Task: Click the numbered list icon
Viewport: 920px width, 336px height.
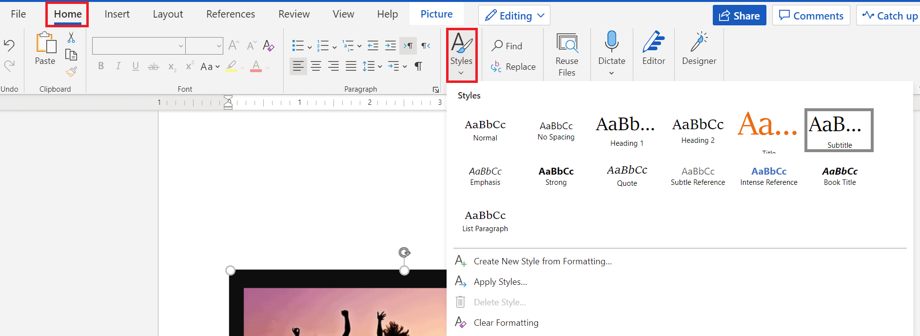Action: (x=323, y=46)
